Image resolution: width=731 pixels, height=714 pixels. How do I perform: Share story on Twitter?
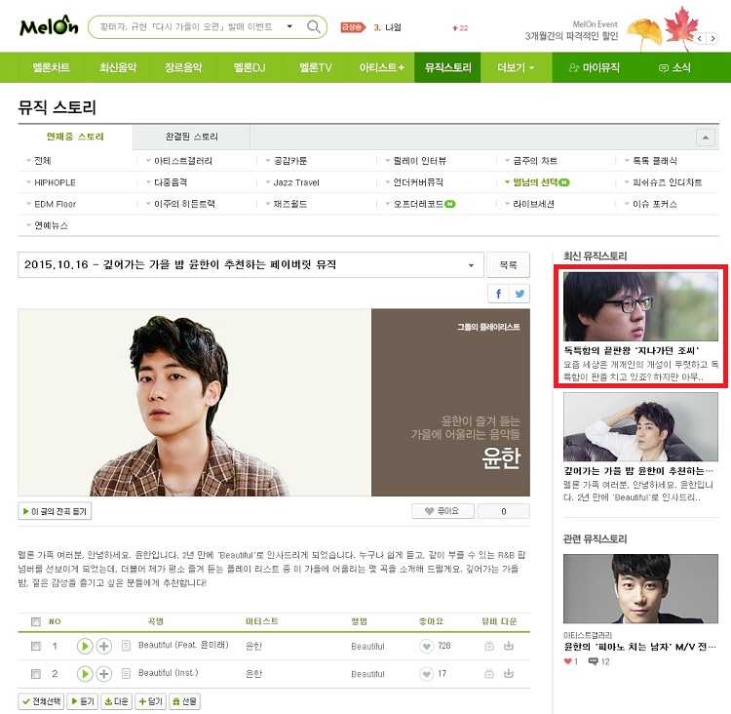tap(519, 294)
